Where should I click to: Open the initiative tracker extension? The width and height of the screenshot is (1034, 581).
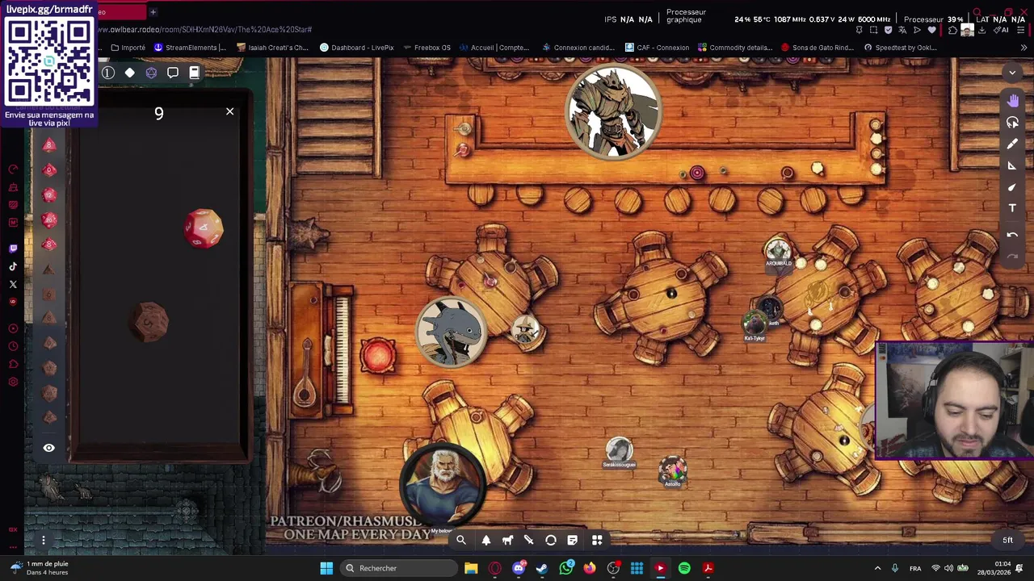[x=108, y=73]
